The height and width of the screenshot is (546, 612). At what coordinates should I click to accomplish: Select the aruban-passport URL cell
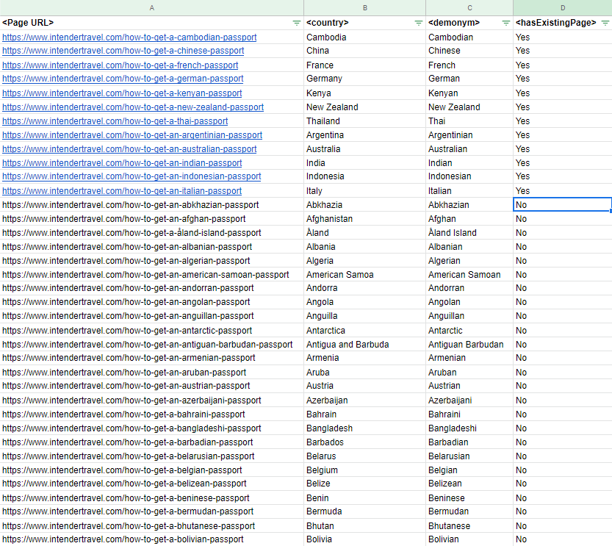[x=152, y=373]
